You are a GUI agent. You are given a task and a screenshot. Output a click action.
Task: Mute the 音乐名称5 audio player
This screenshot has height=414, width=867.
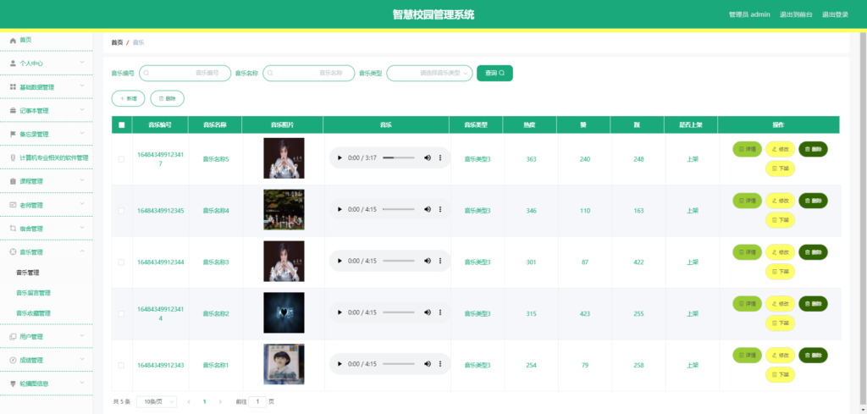pos(428,158)
